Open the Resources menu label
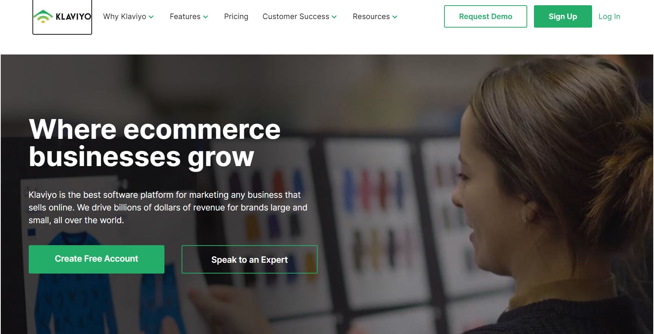 point(371,16)
